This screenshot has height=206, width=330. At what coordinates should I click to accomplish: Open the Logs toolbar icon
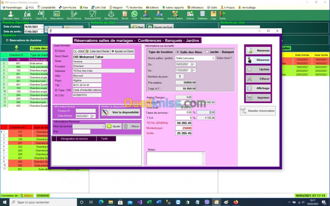[213, 15]
